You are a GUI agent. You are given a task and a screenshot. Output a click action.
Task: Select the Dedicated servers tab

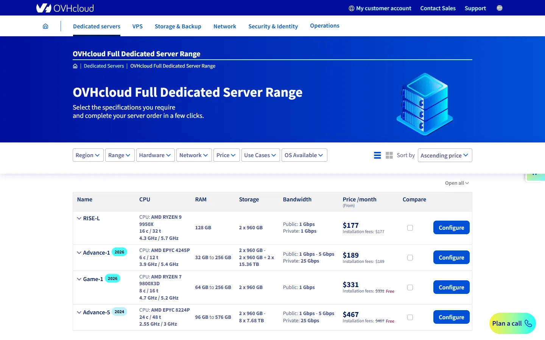[97, 26]
